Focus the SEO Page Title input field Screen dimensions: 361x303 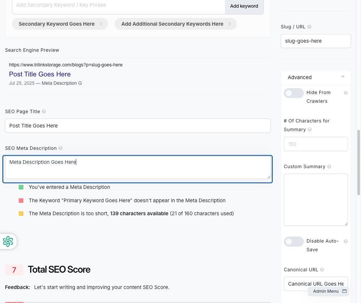click(138, 126)
